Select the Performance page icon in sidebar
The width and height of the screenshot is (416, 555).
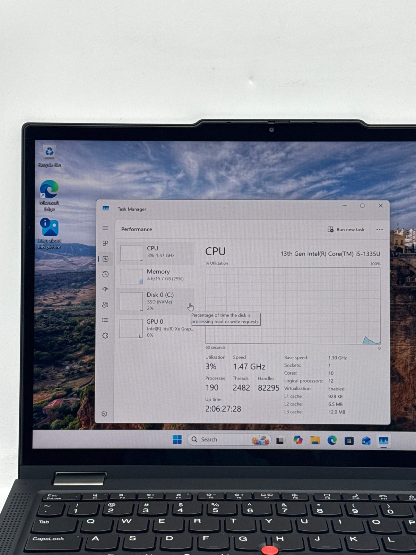click(106, 259)
